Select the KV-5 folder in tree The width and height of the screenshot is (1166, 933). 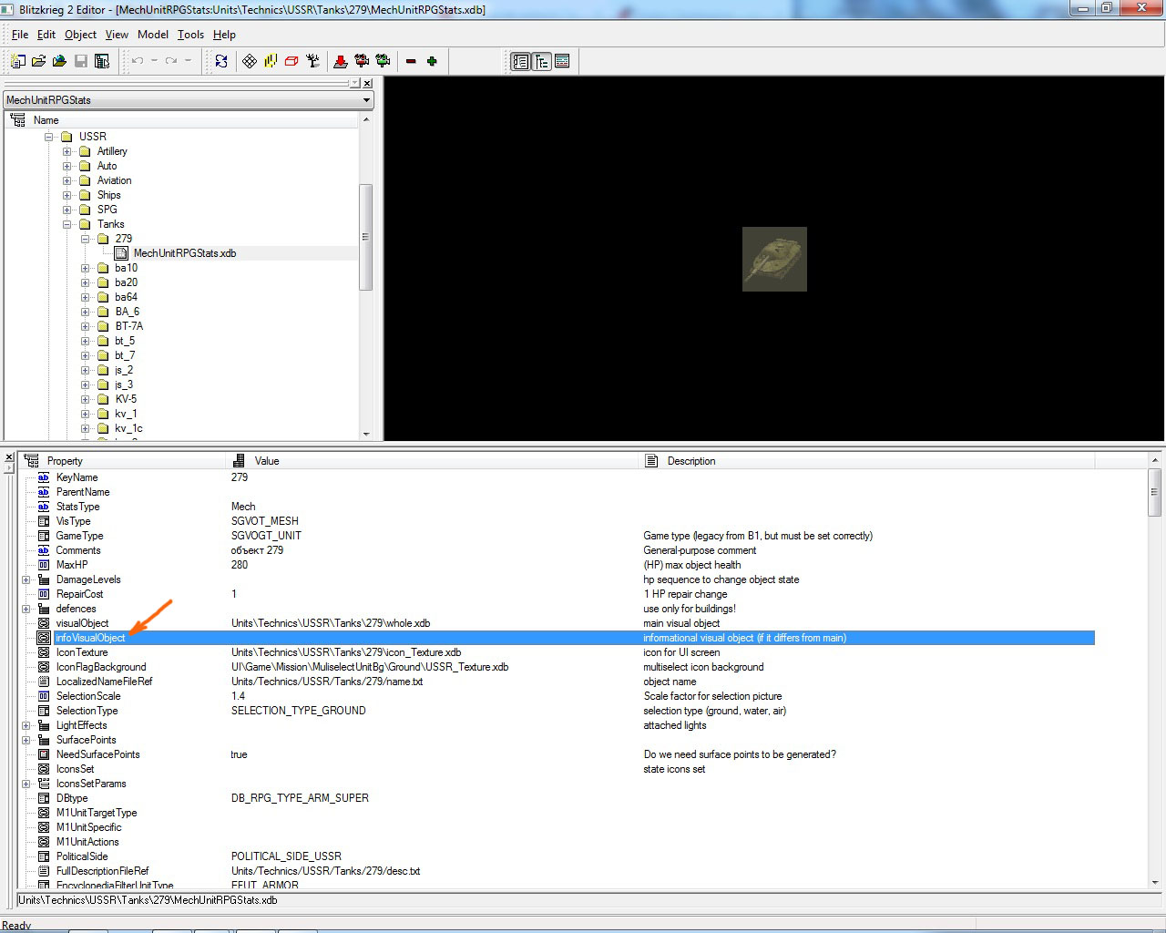126,399
